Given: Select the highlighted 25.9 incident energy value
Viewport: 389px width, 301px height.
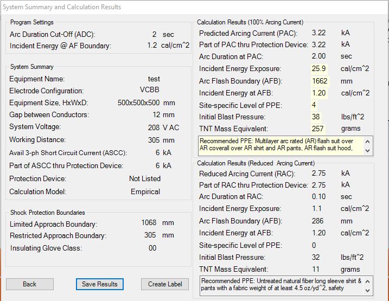Looking at the screenshot, I should point(318,69).
